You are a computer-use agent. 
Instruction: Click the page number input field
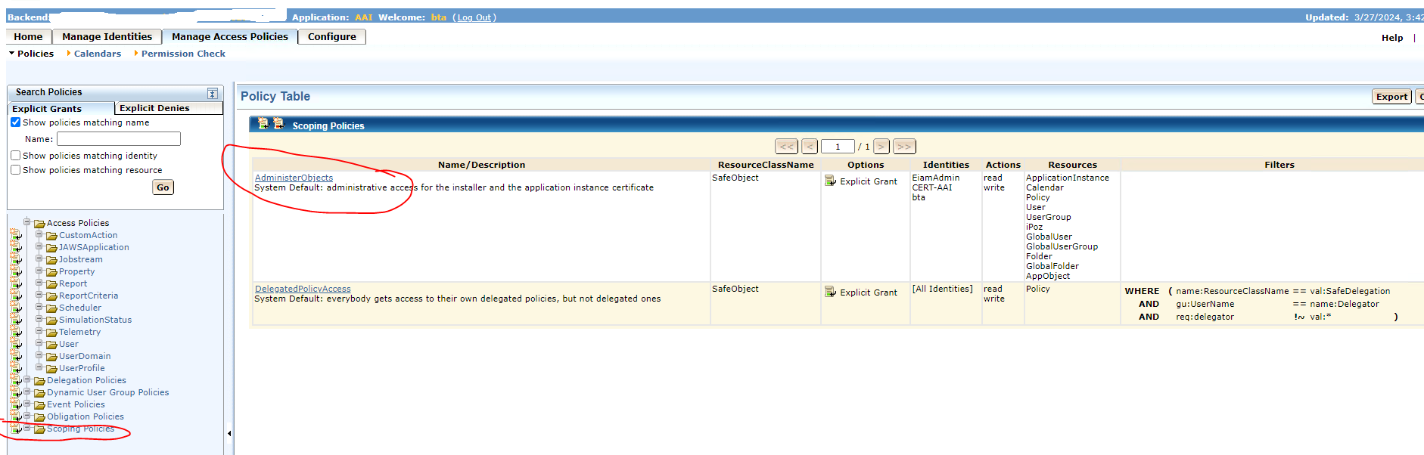(x=838, y=147)
